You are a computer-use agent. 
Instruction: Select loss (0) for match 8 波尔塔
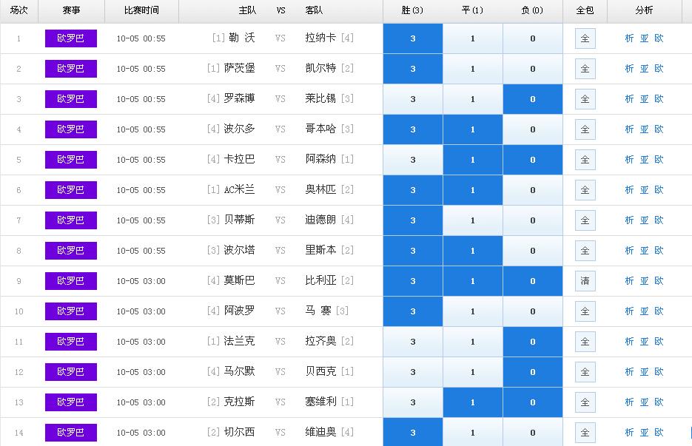click(x=533, y=251)
